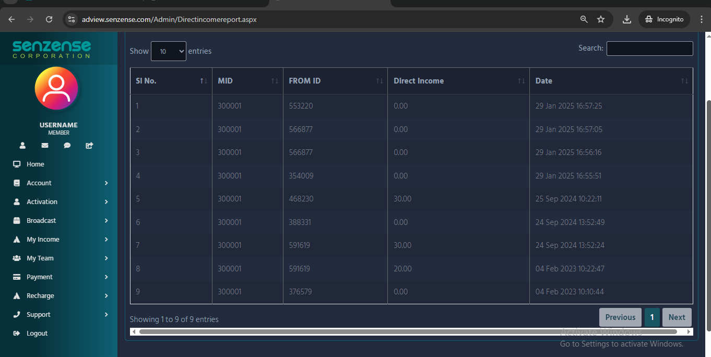Expand My Income submenu chevron
Screen dimensions: 711x357
(x=106, y=239)
